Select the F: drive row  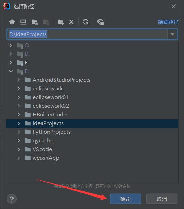92,71
